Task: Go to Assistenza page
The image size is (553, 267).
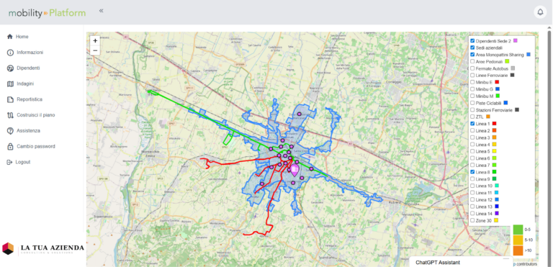Action: [28, 131]
